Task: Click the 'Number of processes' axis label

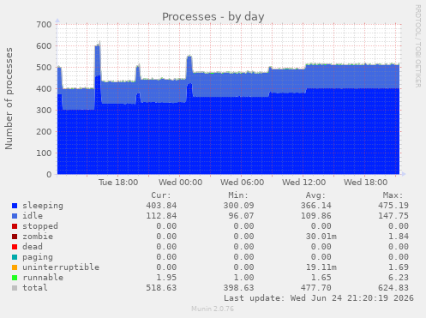Action: [x=9, y=99]
